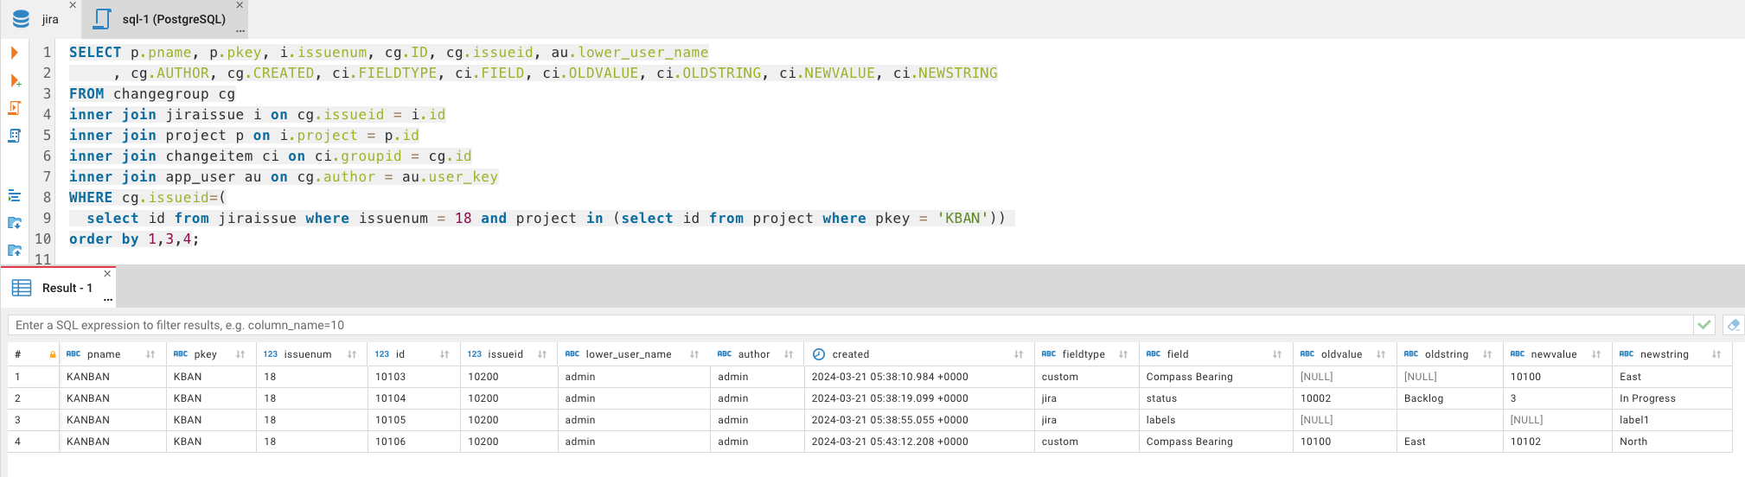Click the SQL filter expression input field
1745x477 pixels.
[850, 325]
